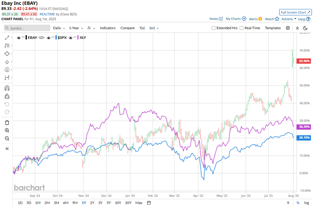The height and width of the screenshot is (207, 313).
Task: Click the undo arrow icon
Action: tap(7, 104)
